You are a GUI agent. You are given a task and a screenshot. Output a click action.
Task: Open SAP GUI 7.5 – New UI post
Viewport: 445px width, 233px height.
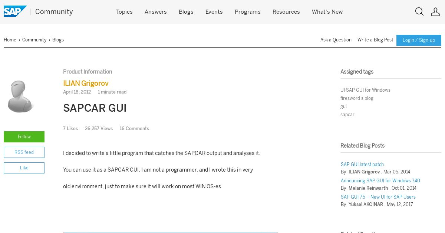click(378, 197)
